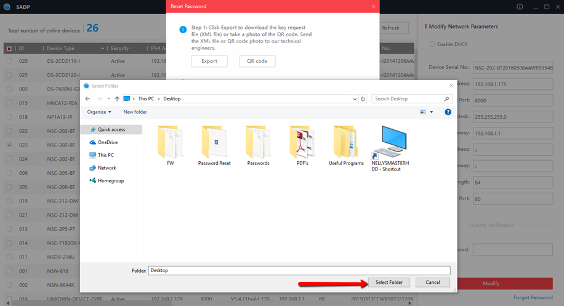The image size is (564, 306).
Task: Open the change view options dropdown
Action: [x=432, y=112]
